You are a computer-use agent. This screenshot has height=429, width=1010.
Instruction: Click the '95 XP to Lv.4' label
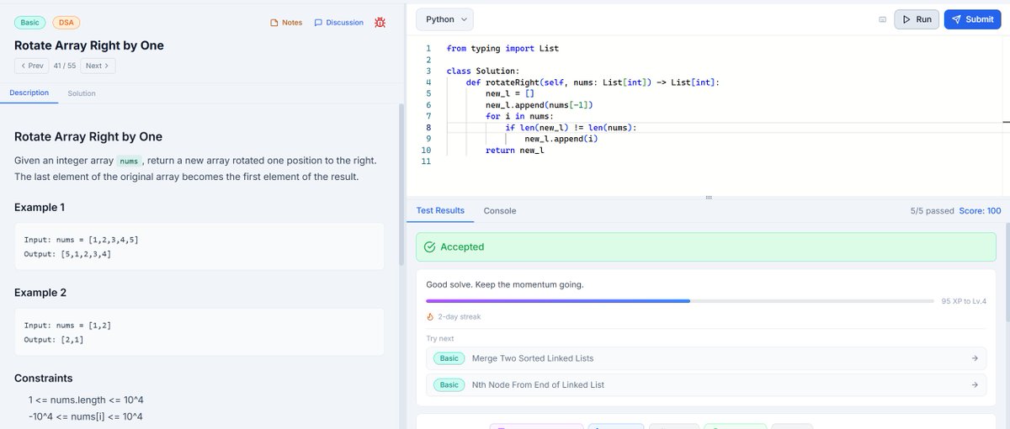point(964,301)
